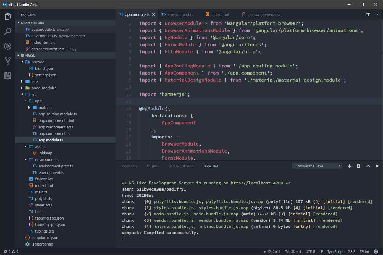Open the DEBUG CONSOLE panel tab

tap(181, 166)
